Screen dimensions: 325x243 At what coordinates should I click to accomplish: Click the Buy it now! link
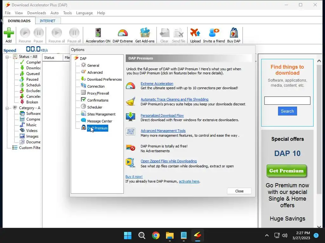[x=134, y=177]
